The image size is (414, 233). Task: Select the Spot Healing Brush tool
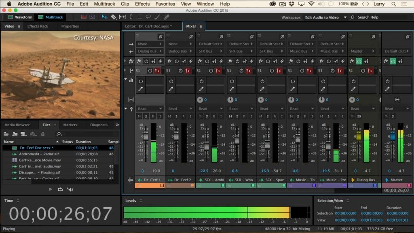[166, 17]
